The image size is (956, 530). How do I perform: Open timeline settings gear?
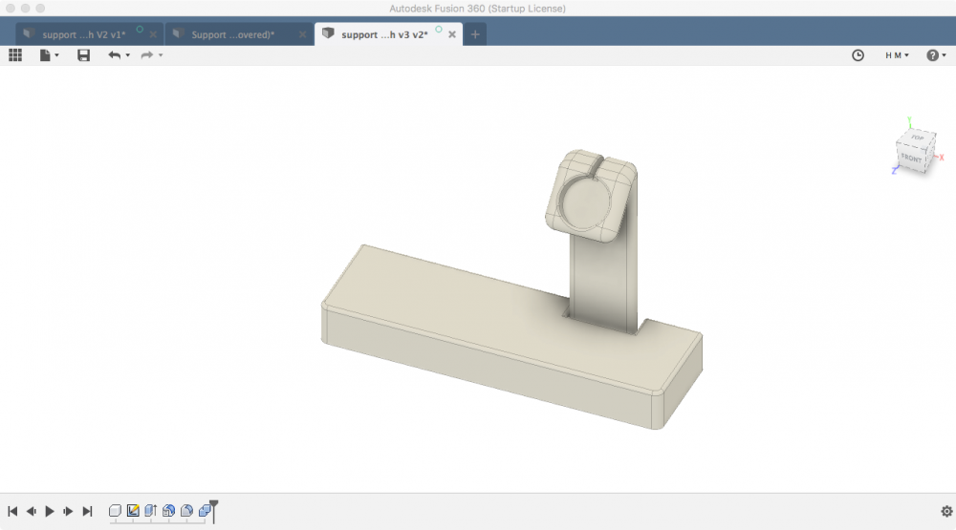(946, 511)
